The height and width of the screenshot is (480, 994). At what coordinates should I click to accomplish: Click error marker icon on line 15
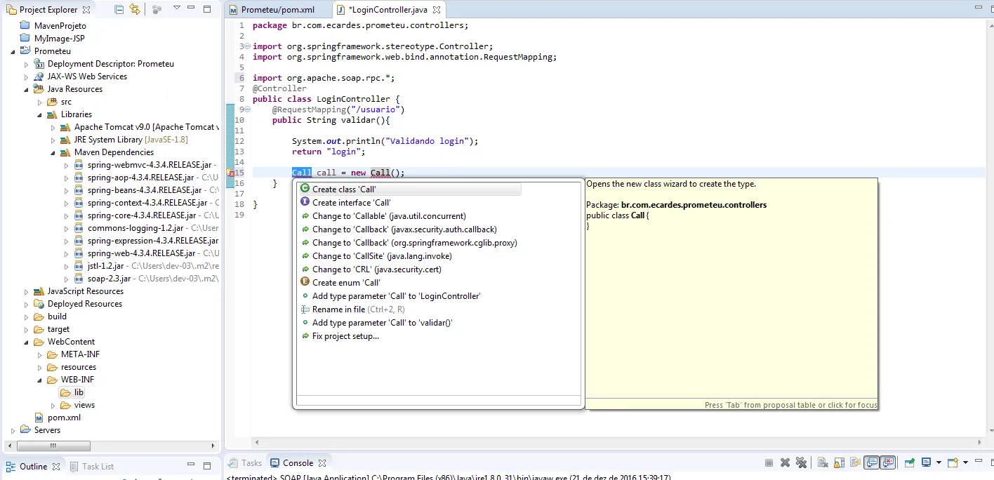point(231,173)
